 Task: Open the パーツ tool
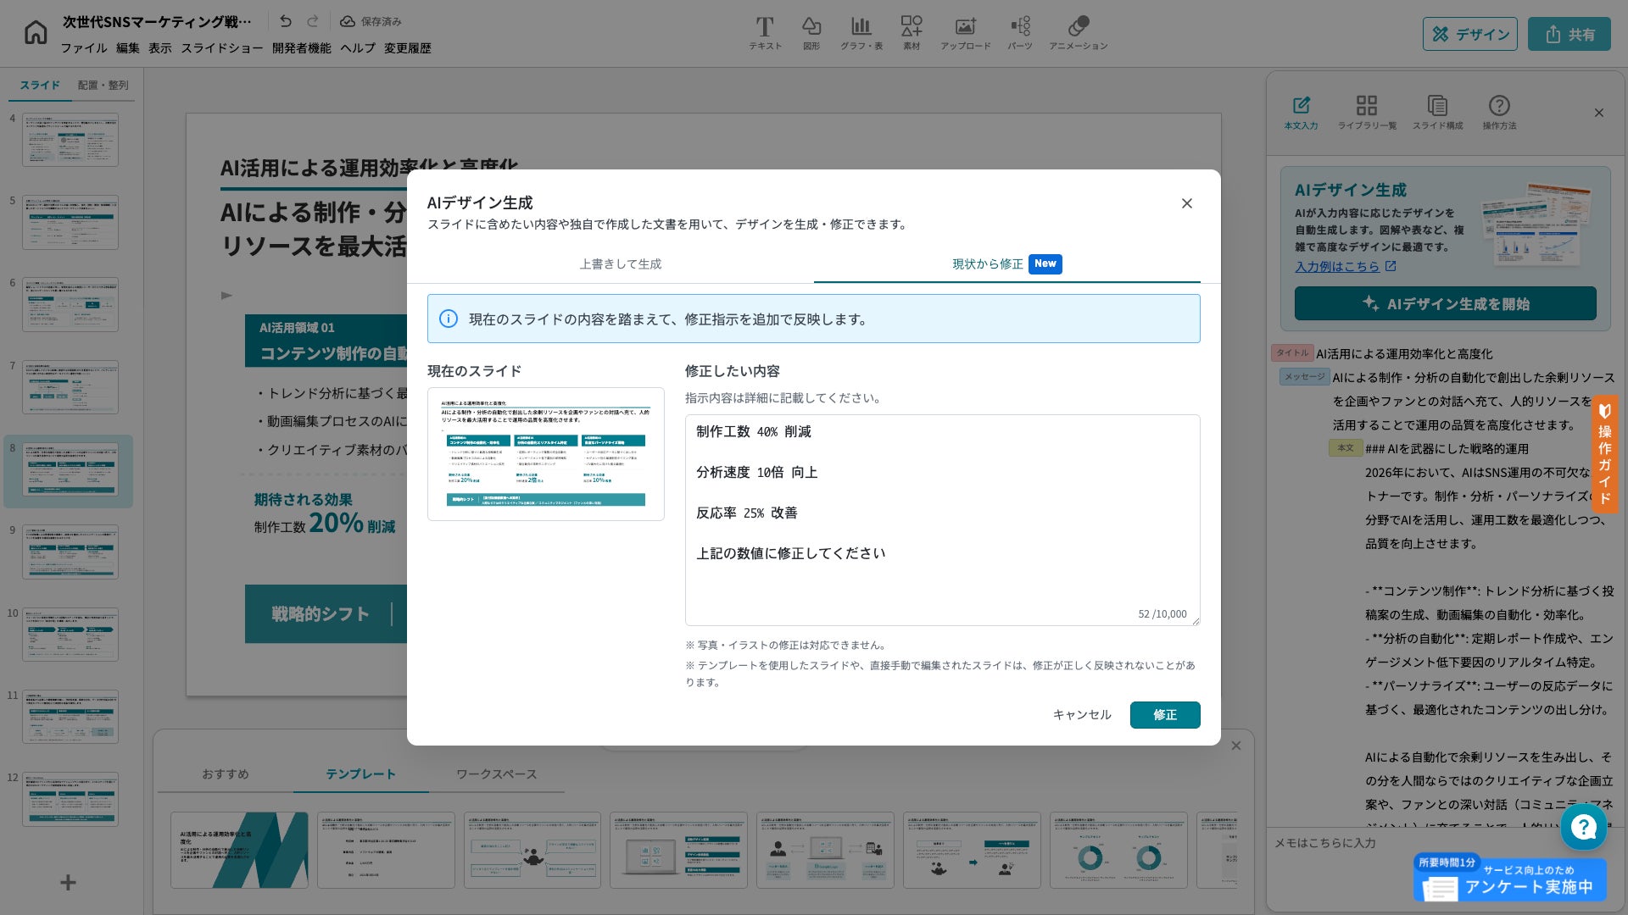pos(1020,33)
